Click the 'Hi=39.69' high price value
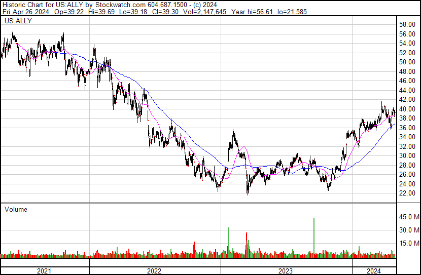421x275 pixels. 101,12
